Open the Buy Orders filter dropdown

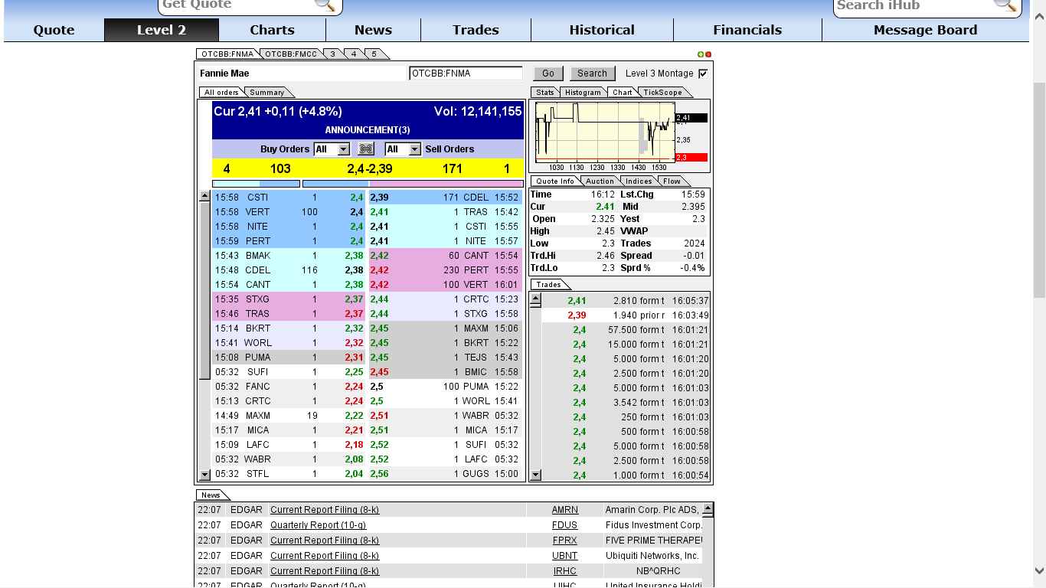[x=342, y=149]
